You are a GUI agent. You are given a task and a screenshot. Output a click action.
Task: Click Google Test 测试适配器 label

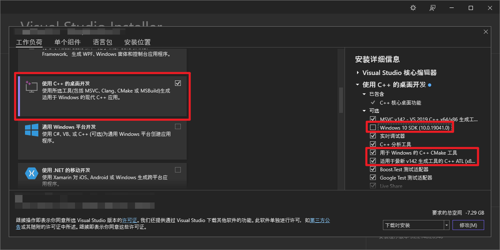pos(406,177)
